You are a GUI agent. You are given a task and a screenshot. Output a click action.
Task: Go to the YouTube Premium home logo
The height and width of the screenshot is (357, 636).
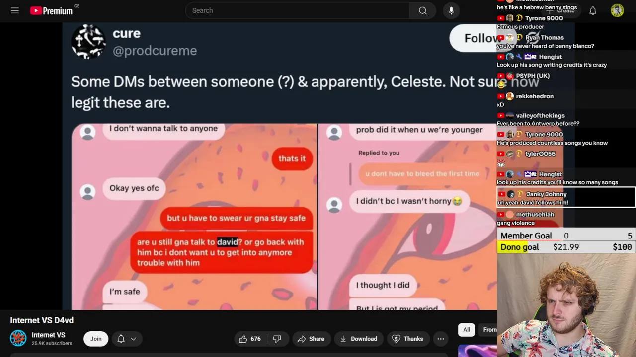tap(51, 10)
